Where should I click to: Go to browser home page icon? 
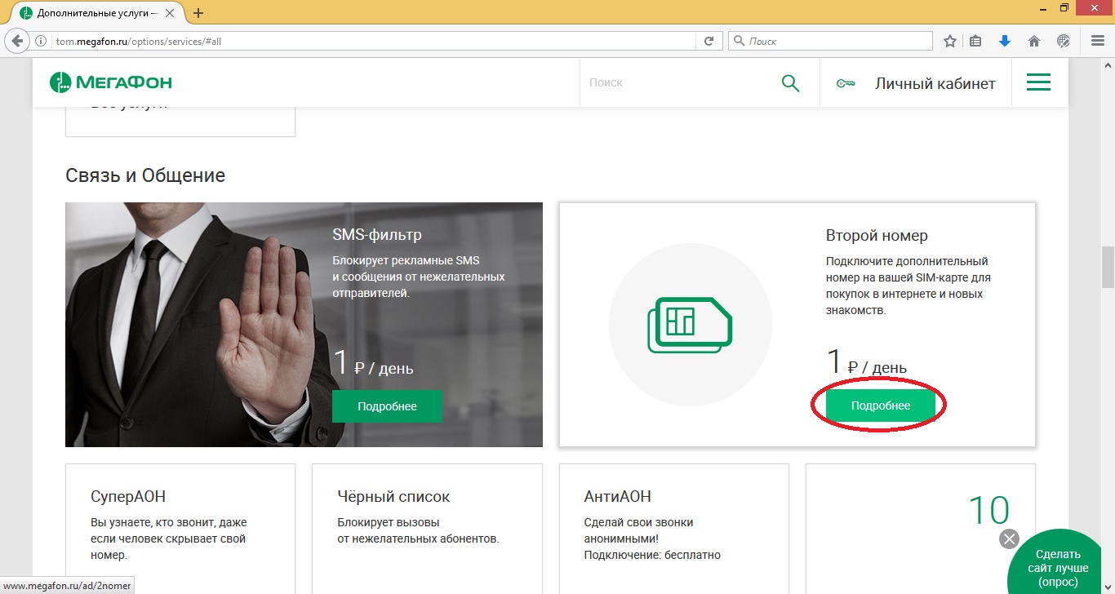[x=1034, y=41]
